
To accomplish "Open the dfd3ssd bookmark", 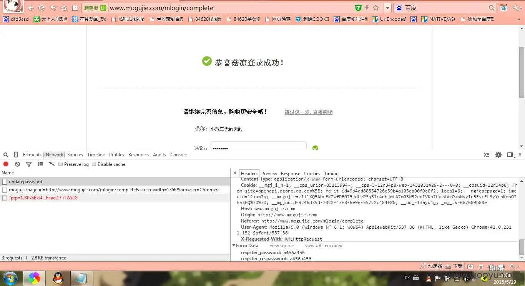I will pos(16,19).
